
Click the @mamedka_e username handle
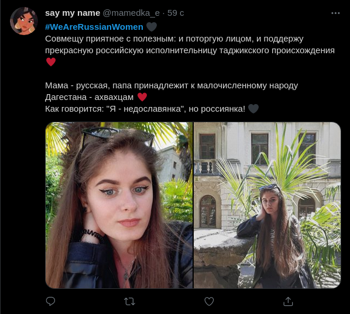pos(131,13)
